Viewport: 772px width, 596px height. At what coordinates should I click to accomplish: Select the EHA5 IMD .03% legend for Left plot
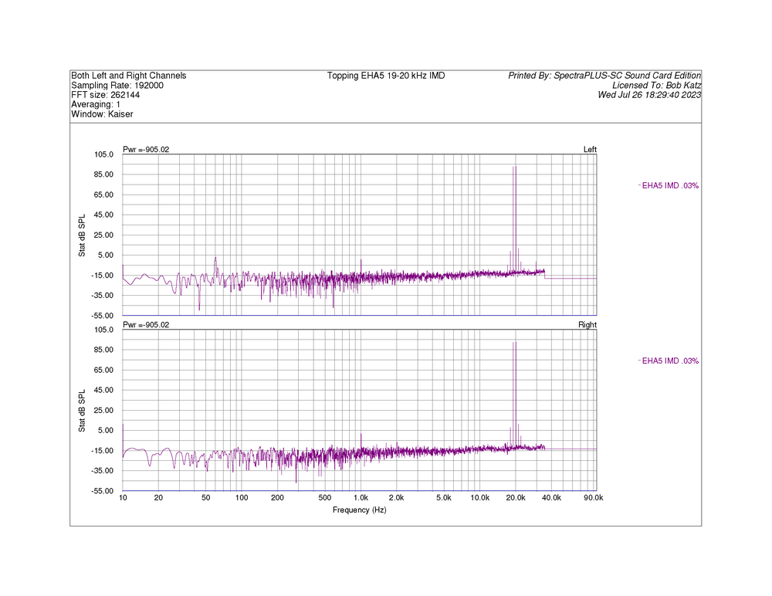(x=670, y=185)
